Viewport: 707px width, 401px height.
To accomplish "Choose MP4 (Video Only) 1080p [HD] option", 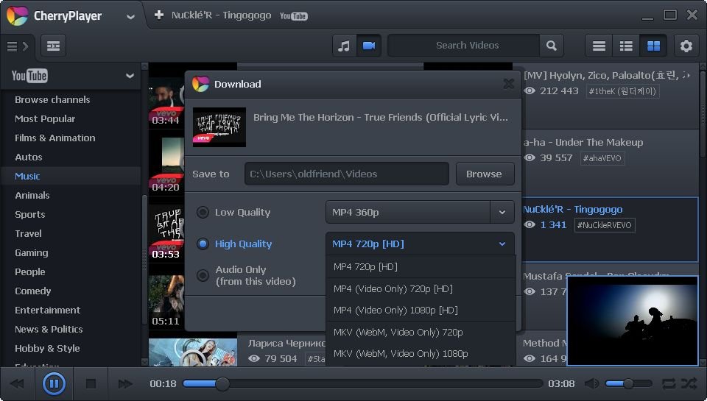I will click(395, 310).
